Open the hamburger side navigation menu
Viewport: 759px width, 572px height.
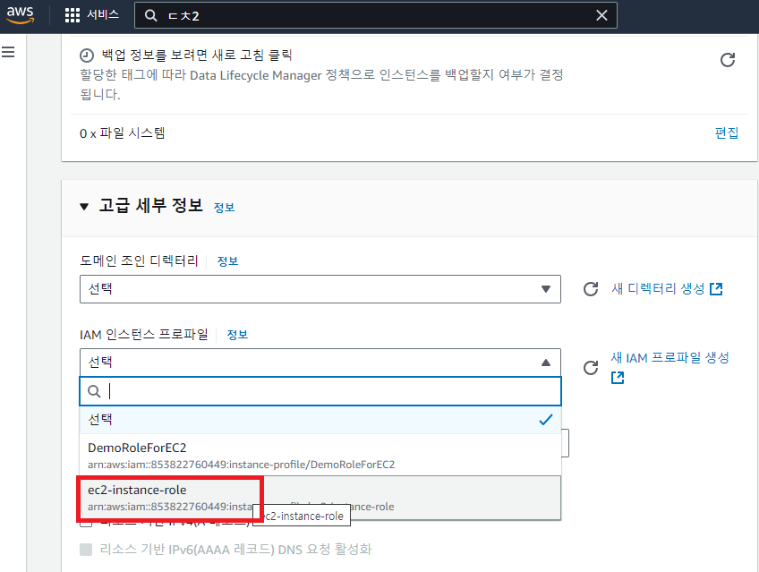point(8,52)
